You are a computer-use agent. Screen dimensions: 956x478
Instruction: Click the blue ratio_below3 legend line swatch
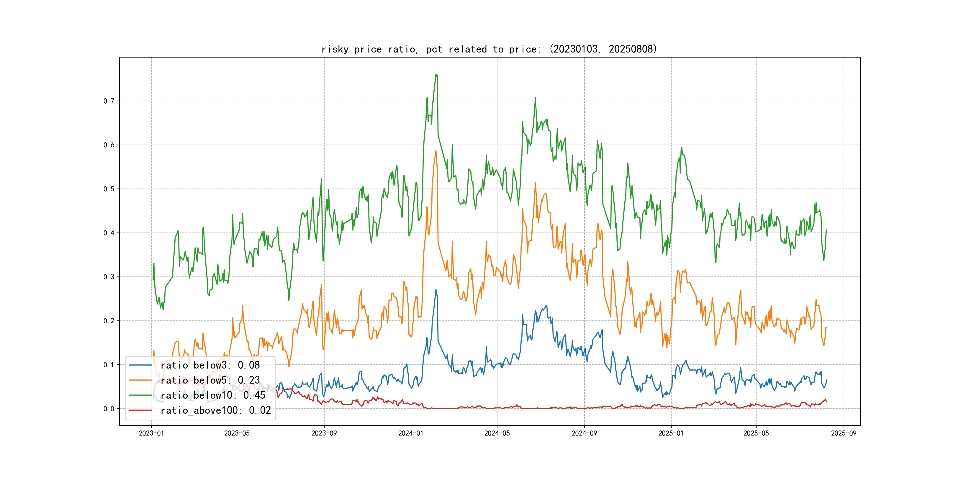click(x=140, y=365)
